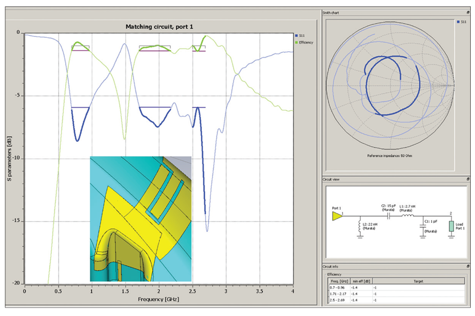
Task: Select the Port 1 triangle icon in Circuit view
Action: [x=337, y=215]
